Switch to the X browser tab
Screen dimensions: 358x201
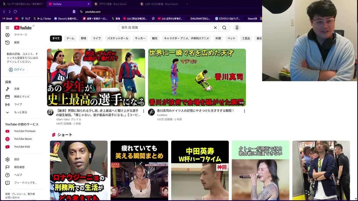pyautogui.click(x=23, y=4)
